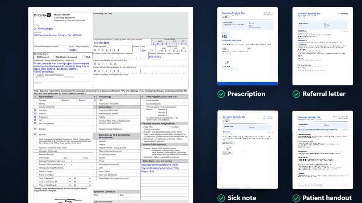Click the Additional Clinical Information text

pos(61,67)
